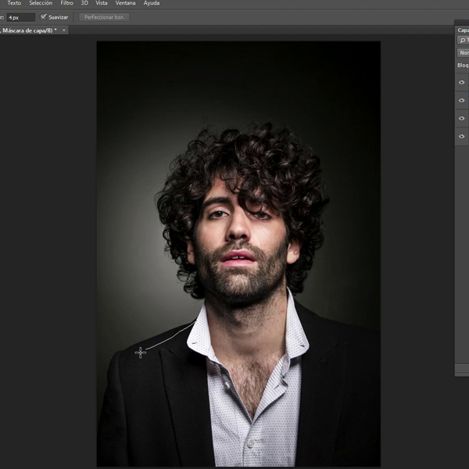
Task: Open the Normal blend mode dropdown
Action: point(463,52)
